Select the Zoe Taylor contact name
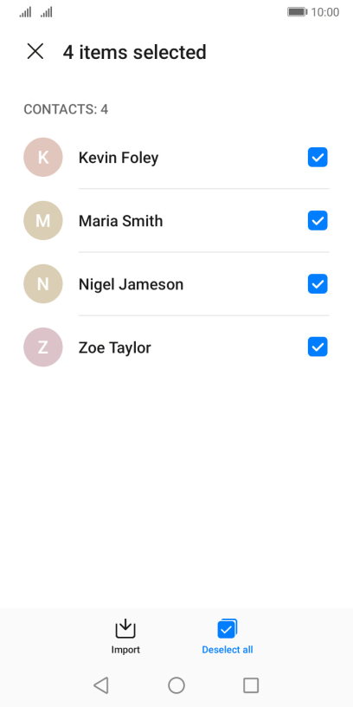The width and height of the screenshot is (353, 707). [115, 348]
